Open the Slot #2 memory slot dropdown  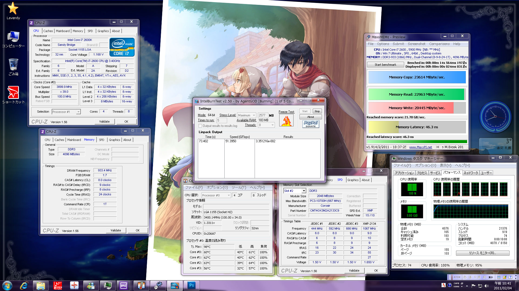click(x=295, y=191)
